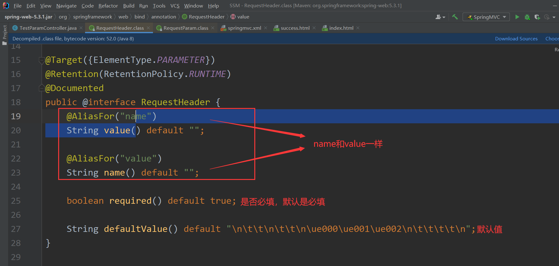Close the TestParamController.java tab
559x266 pixels.
[81, 28]
